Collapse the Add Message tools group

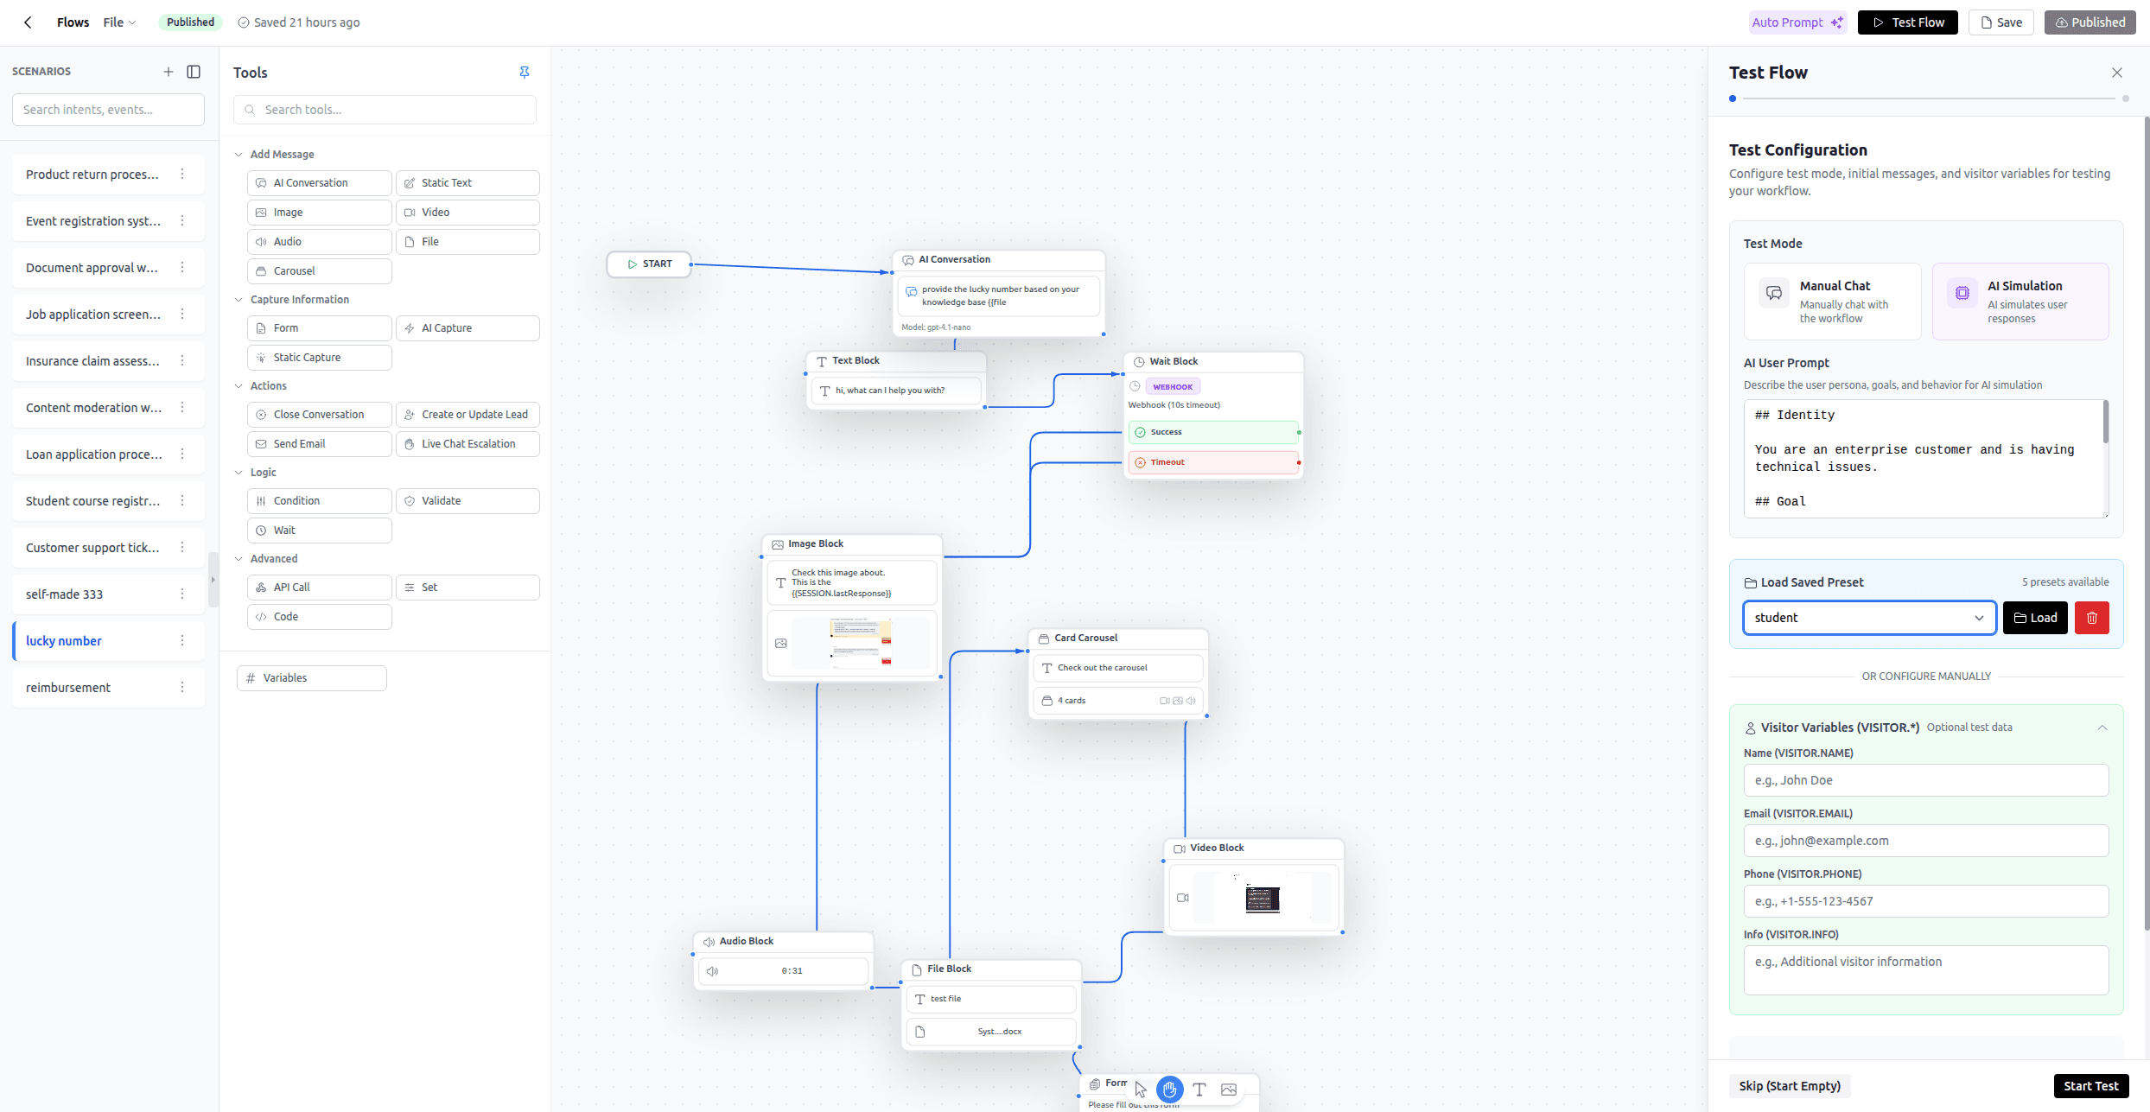coord(239,155)
